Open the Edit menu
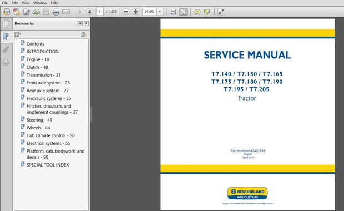 pos(14,3)
